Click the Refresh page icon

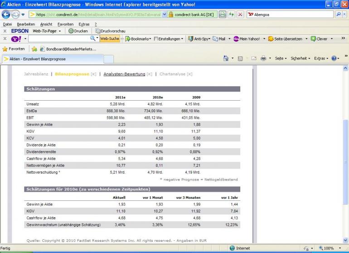(231, 15)
